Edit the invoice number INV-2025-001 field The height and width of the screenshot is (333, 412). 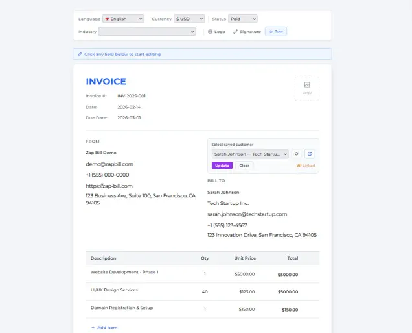click(132, 96)
